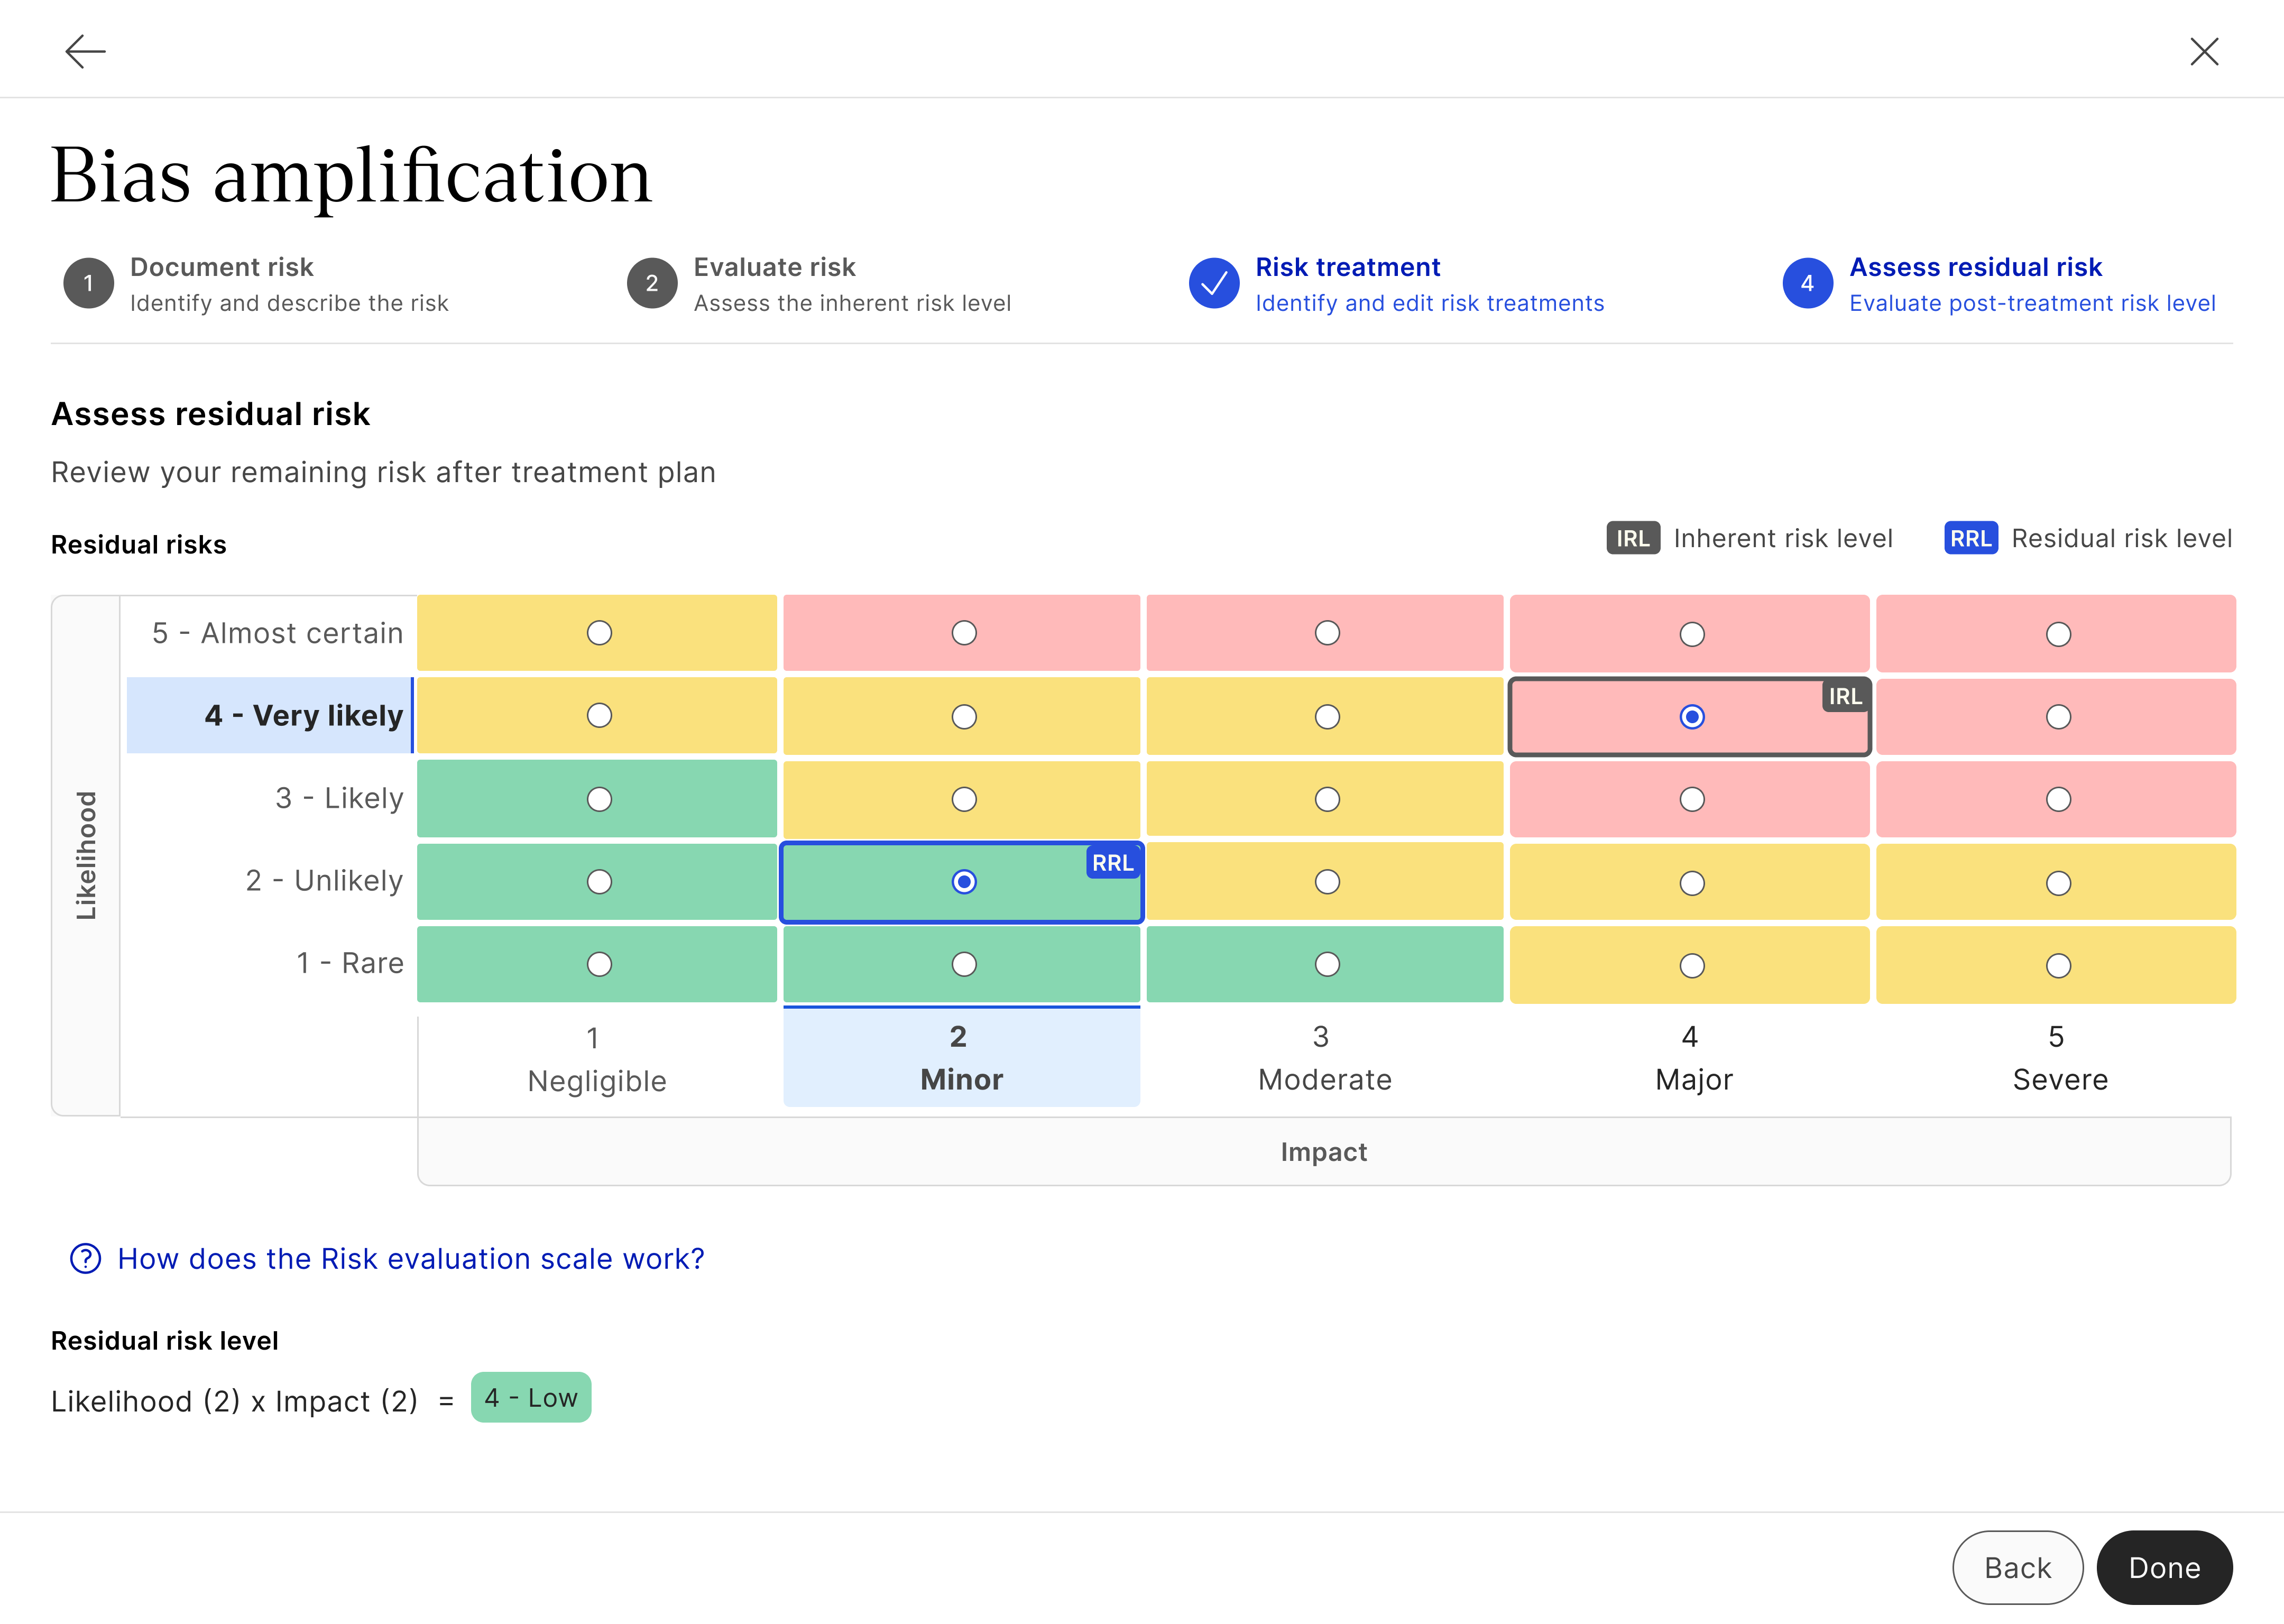Image resolution: width=2284 pixels, height=1624 pixels.
Task: Click the back arrow icon at top left
Action: click(x=85, y=51)
